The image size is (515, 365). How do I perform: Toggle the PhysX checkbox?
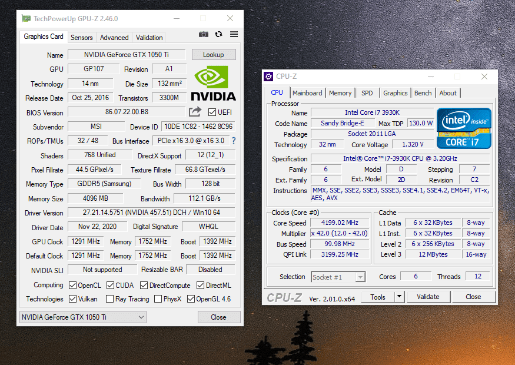pos(158,298)
